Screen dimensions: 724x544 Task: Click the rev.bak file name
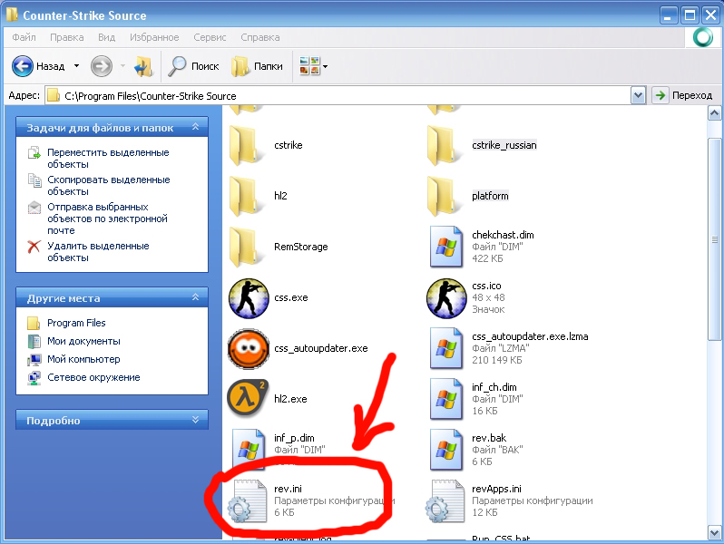point(489,438)
